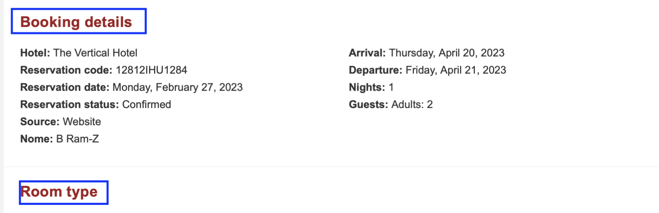The width and height of the screenshot is (659, 213).
Task: Select hotel name The Vertical Hotel
Action: [95, 53]
